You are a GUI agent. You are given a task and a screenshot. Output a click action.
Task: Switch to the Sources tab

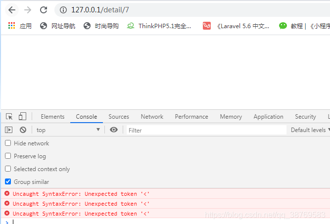pyautogui.click(x=119, y=117)
